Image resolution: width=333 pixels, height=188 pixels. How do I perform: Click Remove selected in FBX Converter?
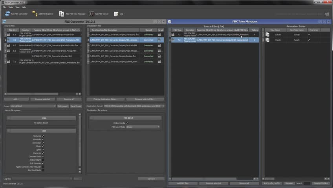[x=42, y=99]
